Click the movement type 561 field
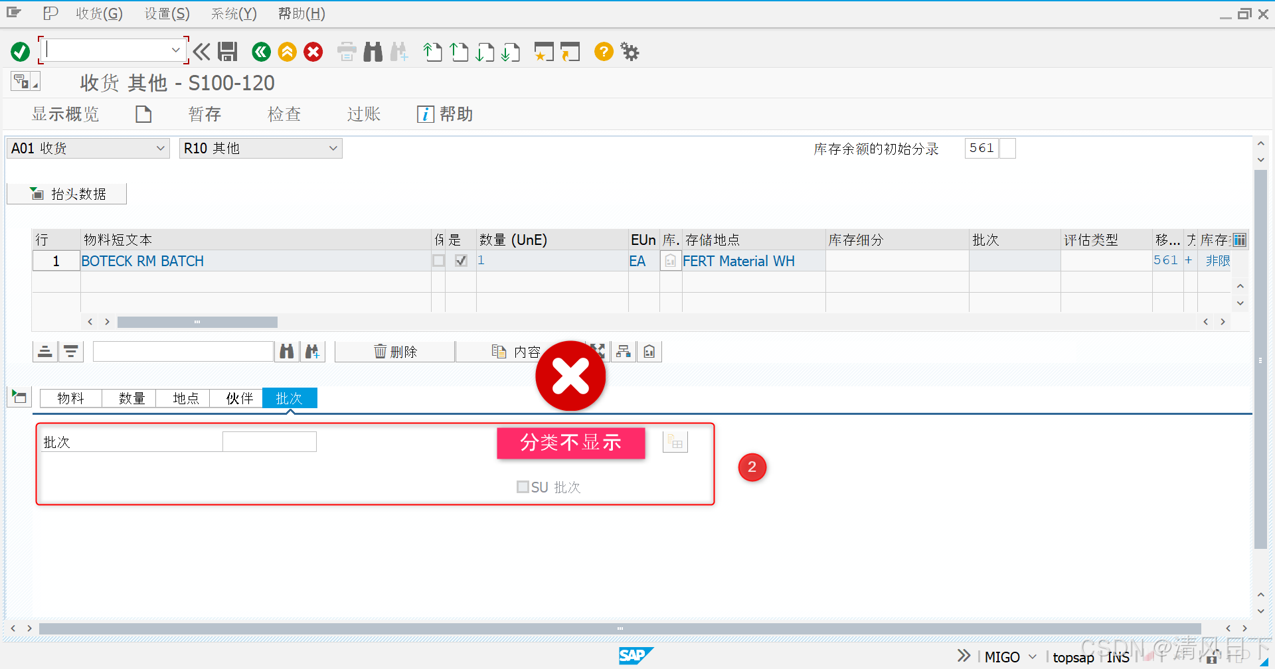This screenshot has height=669, width=1275. [x=981, y=148]
